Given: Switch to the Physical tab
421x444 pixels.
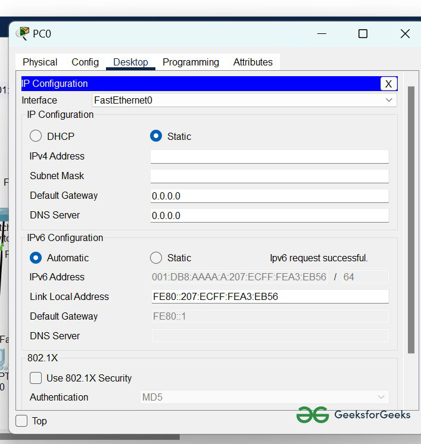Looking at the screenshot, I should 40,62.
